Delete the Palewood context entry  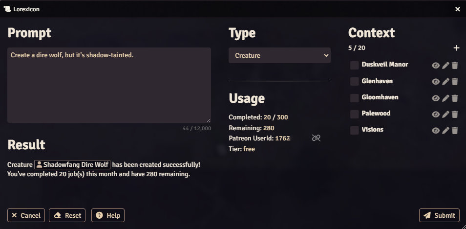point(455,114)
